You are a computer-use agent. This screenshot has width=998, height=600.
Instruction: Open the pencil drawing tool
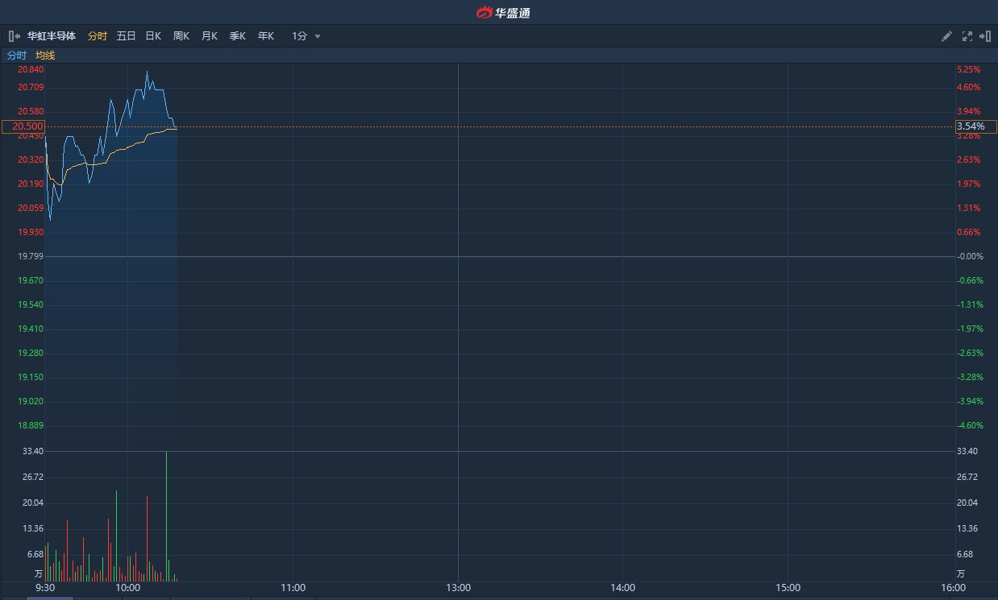pos(947,36)
